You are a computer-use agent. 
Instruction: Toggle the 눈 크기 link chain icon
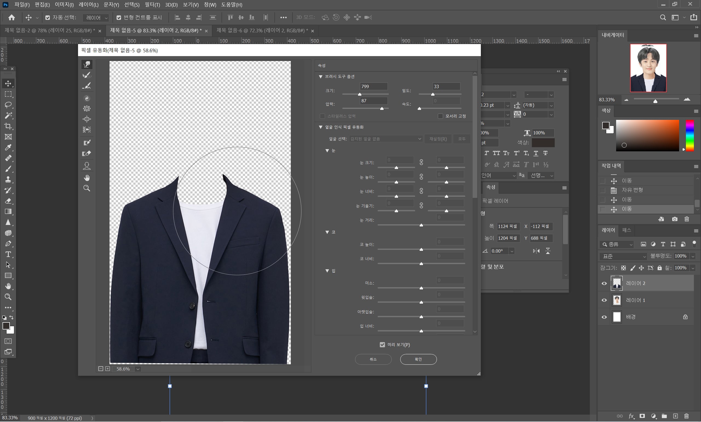pyautogui.click(x=421, y=162)
